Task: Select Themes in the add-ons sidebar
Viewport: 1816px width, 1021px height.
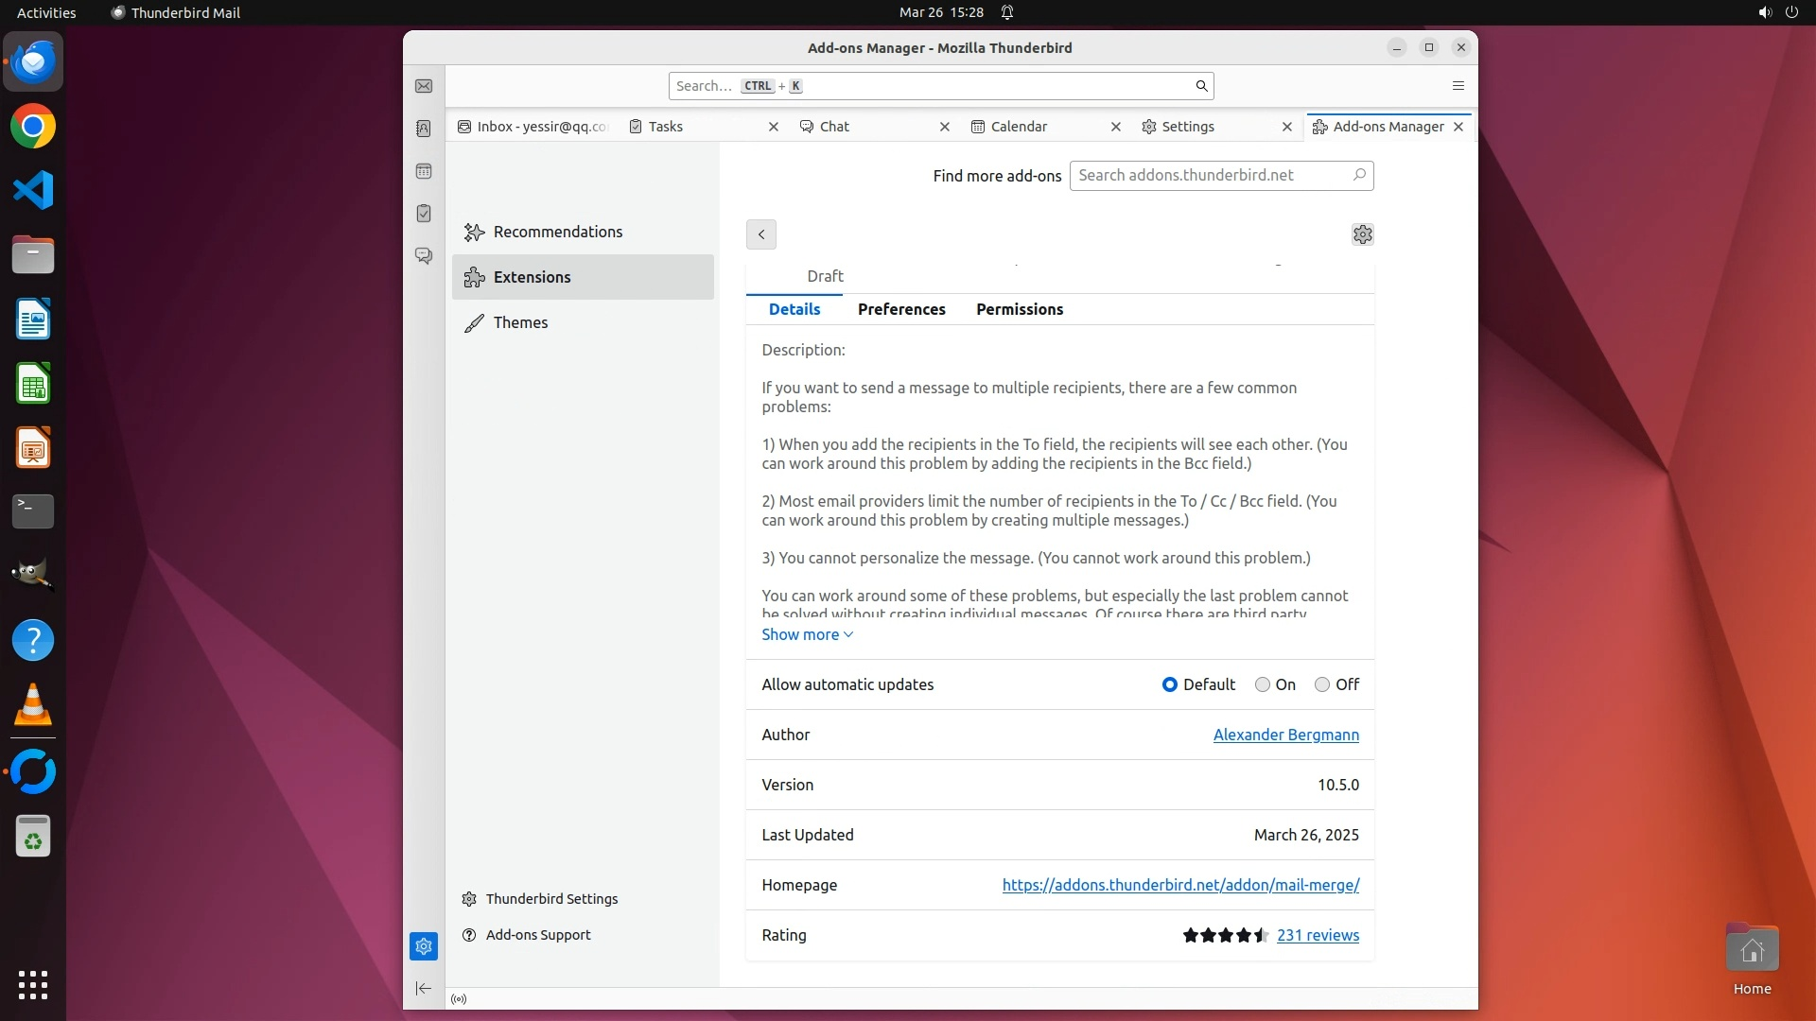Action: pos(520,322)
